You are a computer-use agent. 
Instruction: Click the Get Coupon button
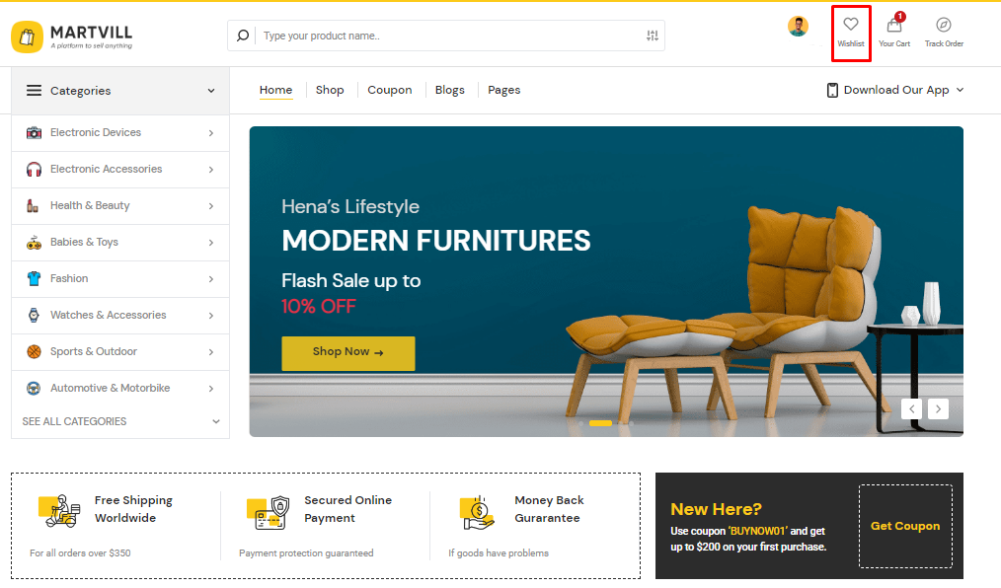(x=905, y=526)
